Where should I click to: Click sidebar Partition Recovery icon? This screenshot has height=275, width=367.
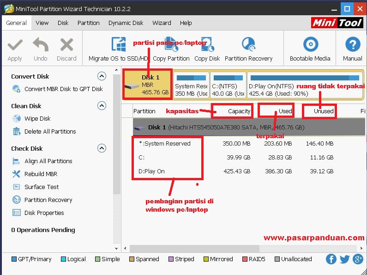(17, 200)
